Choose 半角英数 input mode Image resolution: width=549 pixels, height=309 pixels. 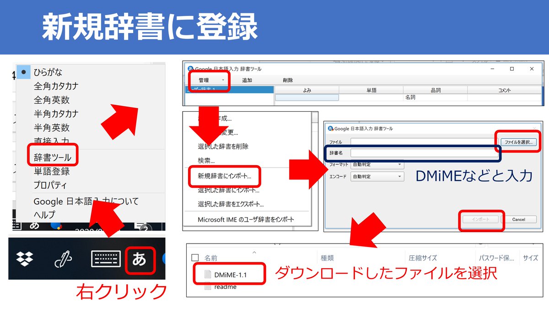click(51, 127)
